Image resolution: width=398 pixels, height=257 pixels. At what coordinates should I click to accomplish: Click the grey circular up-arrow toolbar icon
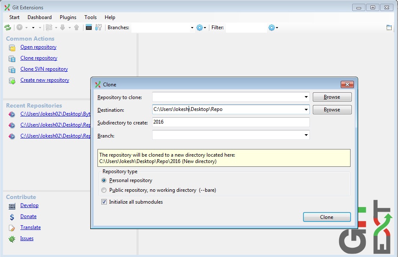[x=19, y=28]
